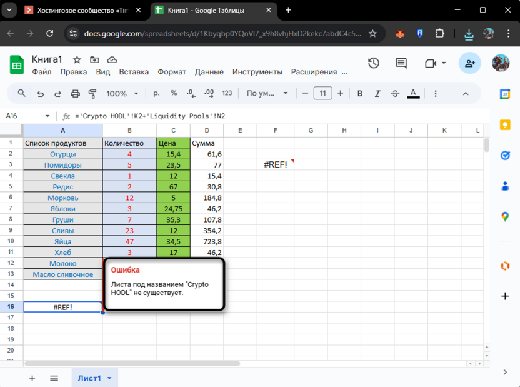Click the print icon in toolbar
The height and width of the screenshot is (387, 520).
pos(76,94)
